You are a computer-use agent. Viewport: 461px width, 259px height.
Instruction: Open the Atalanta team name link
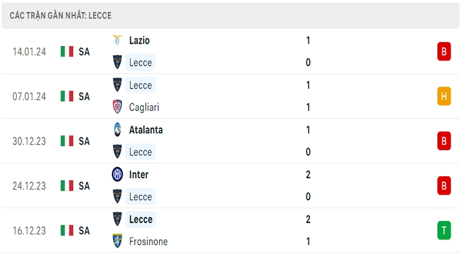pyautogui.click(x=146, y=130)
